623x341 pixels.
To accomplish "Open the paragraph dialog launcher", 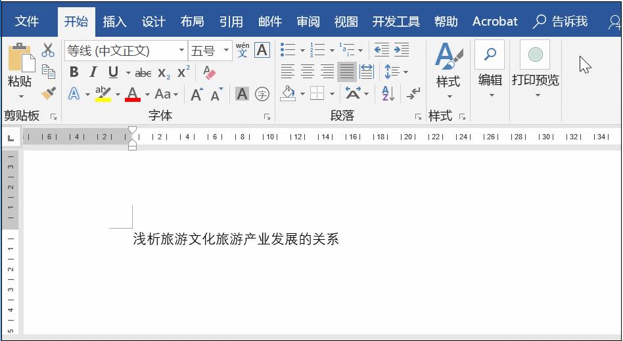I will point(418,117).
